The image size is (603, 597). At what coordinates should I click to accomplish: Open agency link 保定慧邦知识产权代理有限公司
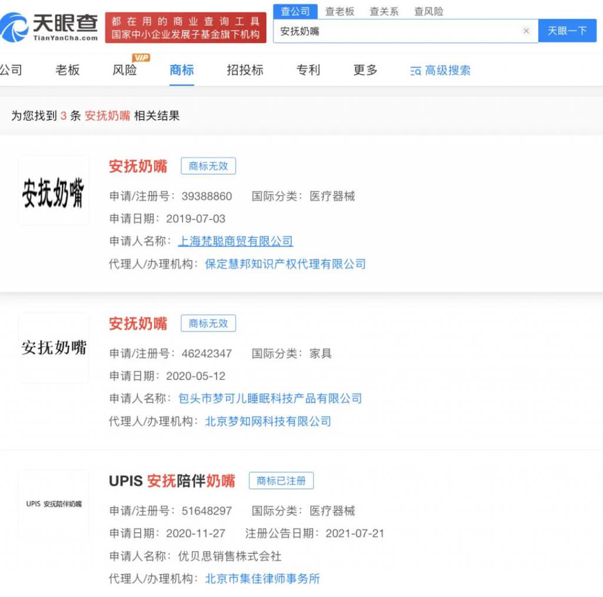pyautogui.click(x=285, y=264)
